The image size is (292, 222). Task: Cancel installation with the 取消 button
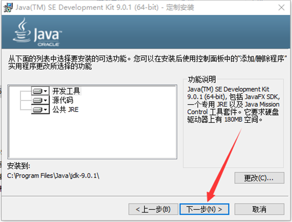click(259, 209)
